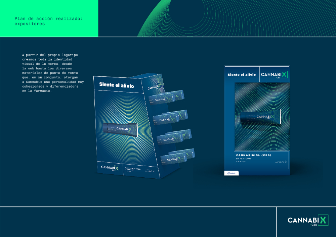The width and height of the screenshot is (336, 237).
Task: Click the third shelf product box
Action: pos(174,137)
